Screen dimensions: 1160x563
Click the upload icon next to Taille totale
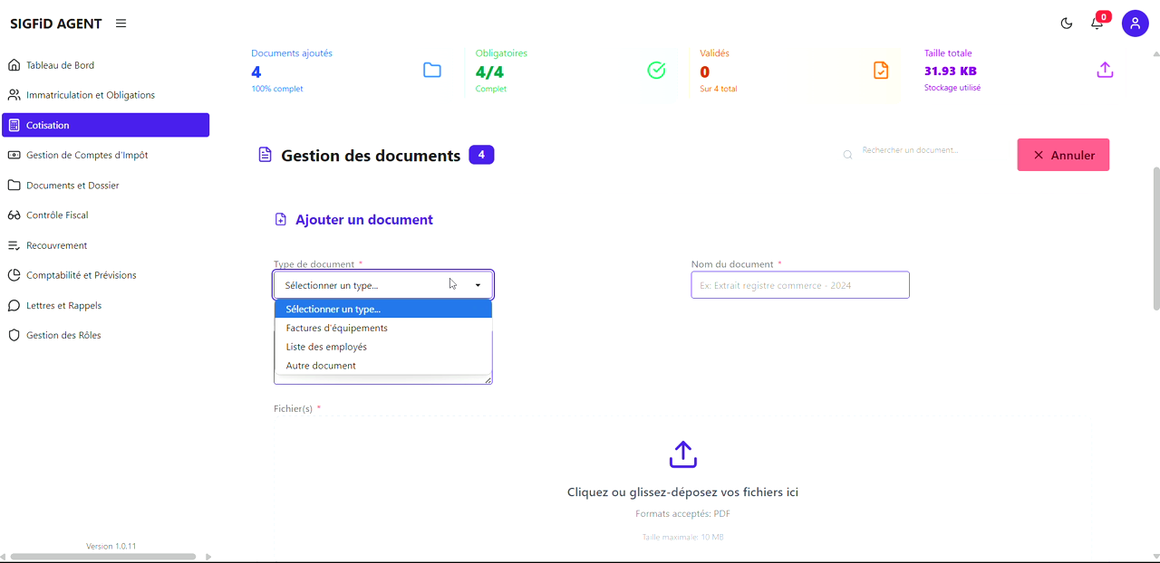click(1105, 70)
